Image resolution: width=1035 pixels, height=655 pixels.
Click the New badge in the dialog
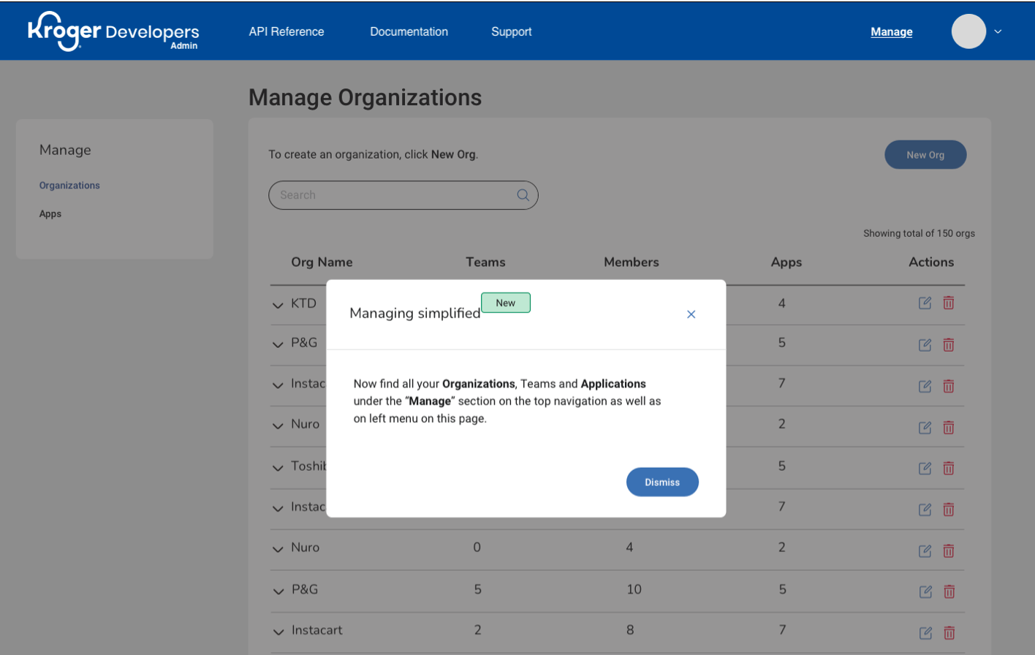pos(506,303)
